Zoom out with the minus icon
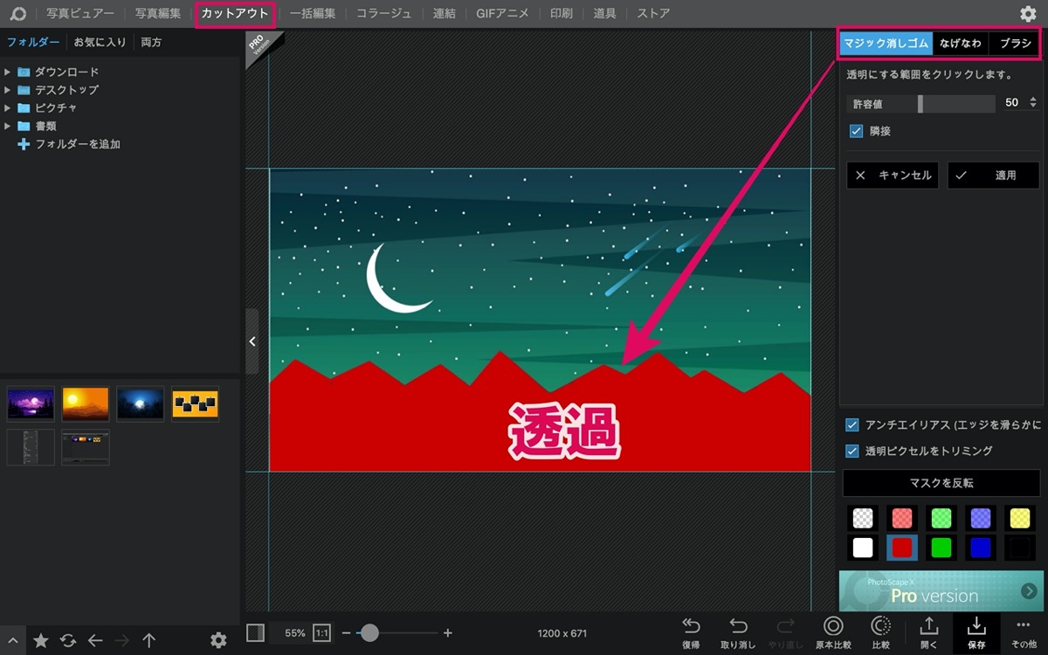This screenshot has height=655, width=1048. [347, 633]
